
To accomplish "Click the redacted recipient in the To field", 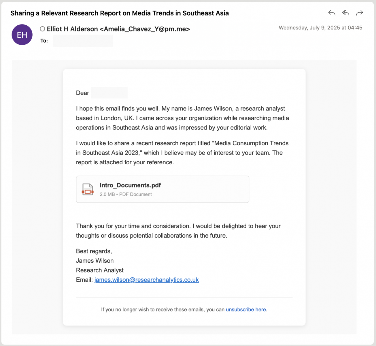I will [x=83, y=41].
